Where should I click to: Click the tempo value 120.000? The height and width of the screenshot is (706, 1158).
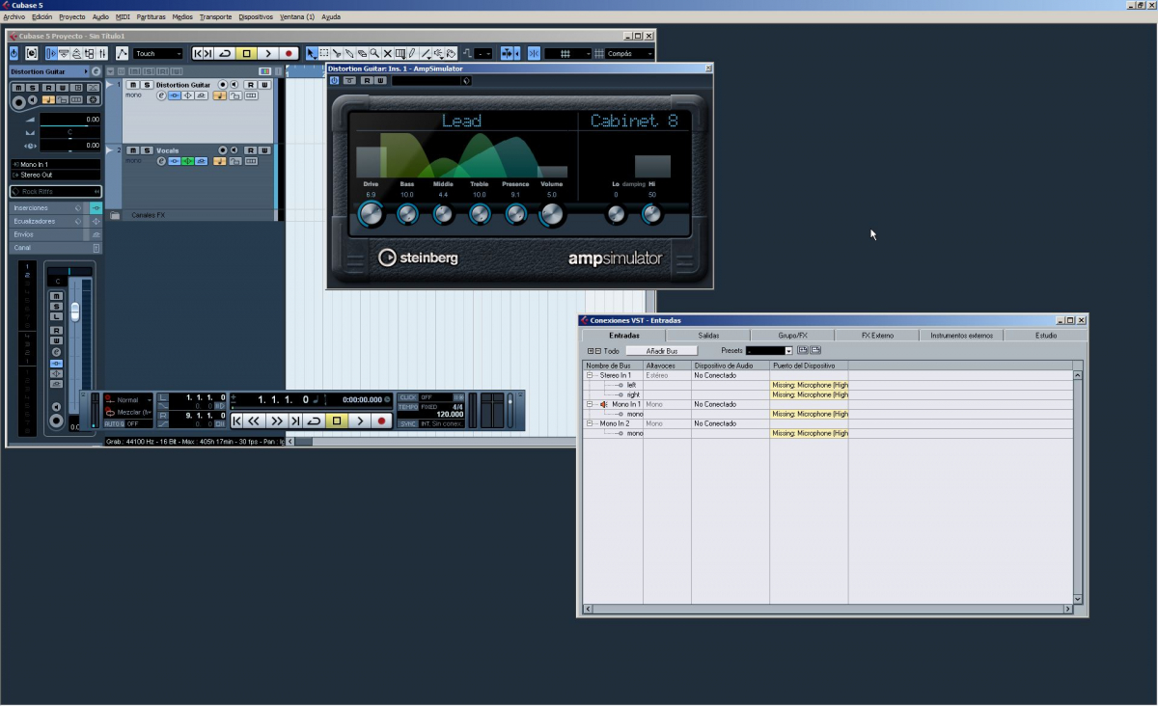click(450, 414)
